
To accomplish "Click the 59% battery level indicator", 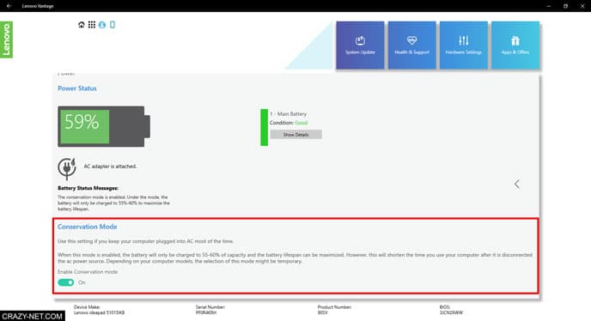I will point(104,126).
